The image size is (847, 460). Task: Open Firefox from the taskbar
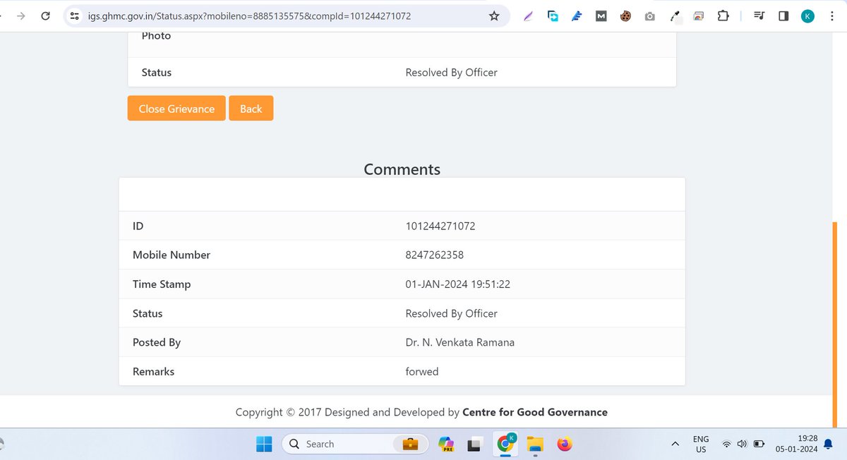tap(564, 444)
